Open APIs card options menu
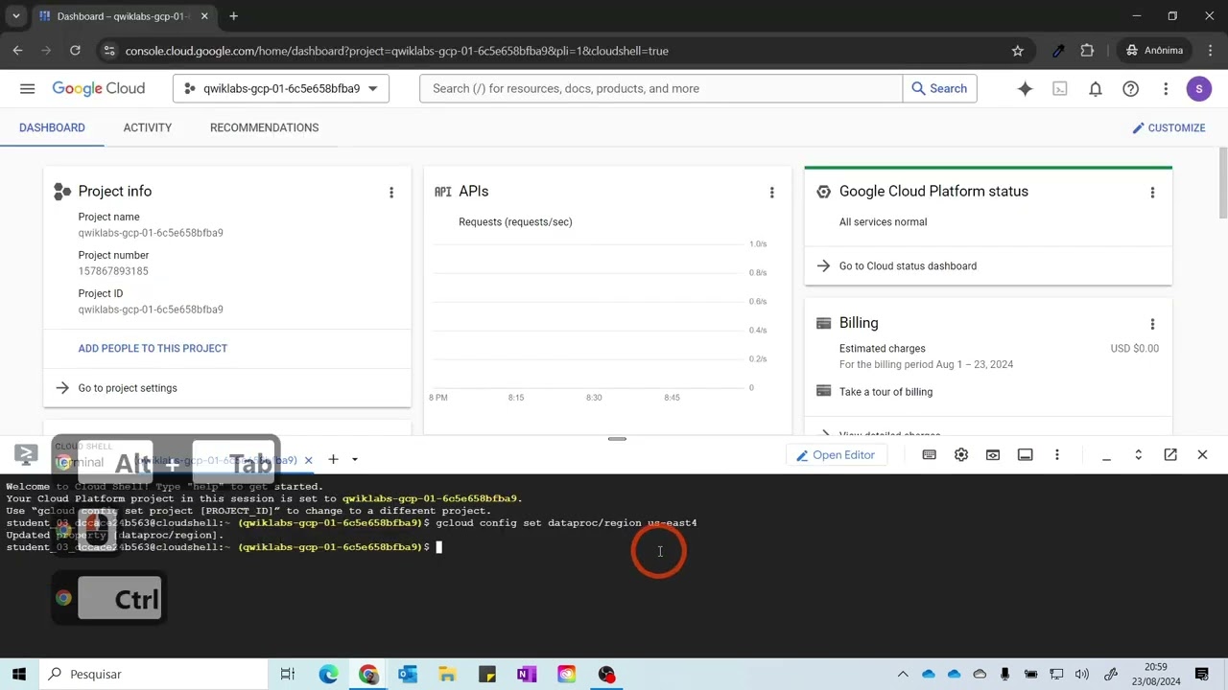This screenshot has height=690, width=1228. pos(771,193)
